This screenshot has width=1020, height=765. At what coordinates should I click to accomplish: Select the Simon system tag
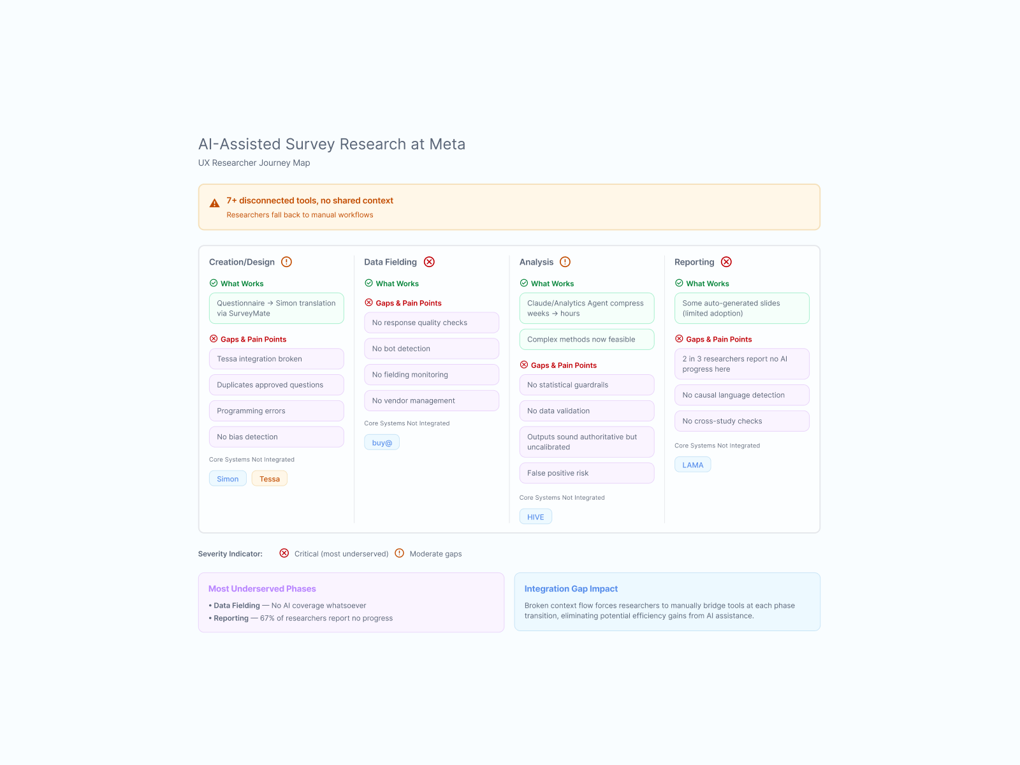click(228, 479)
